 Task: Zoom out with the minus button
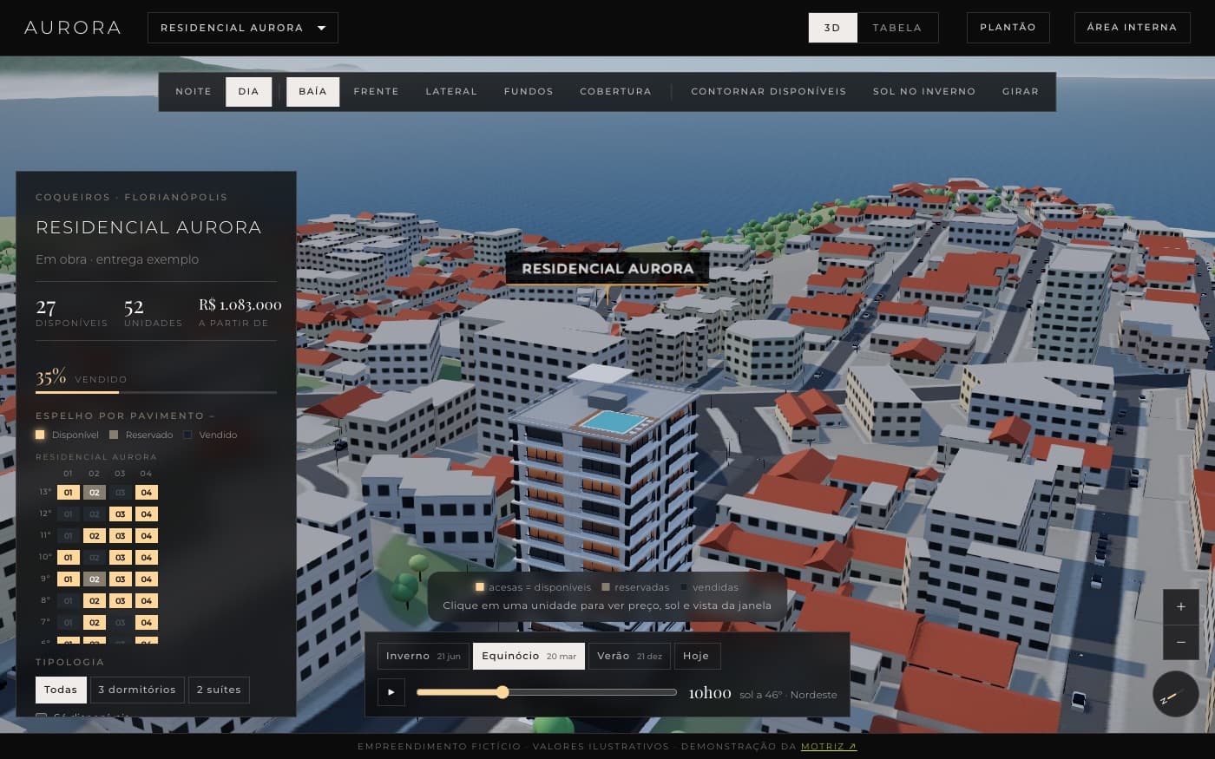[1180, 642]
